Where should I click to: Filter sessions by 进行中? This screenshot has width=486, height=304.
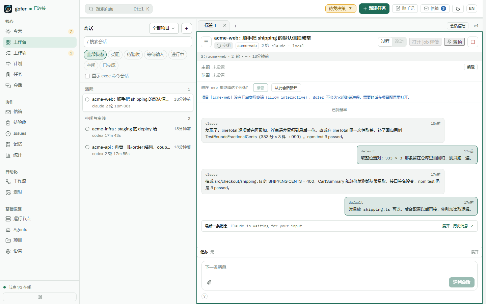click(178, 55)
